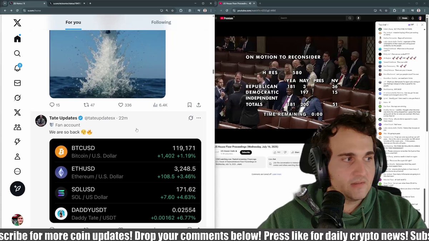Viewport: 429px width, 241px height.
Task: Dislike the House Floor Proceedings video
Action: click(x=285, y=152)
